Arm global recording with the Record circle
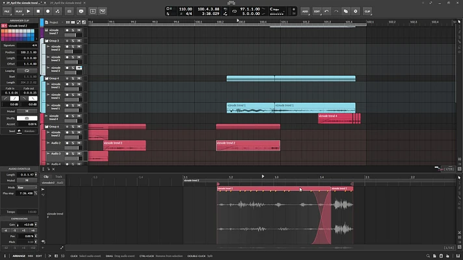 click(48, 11)
